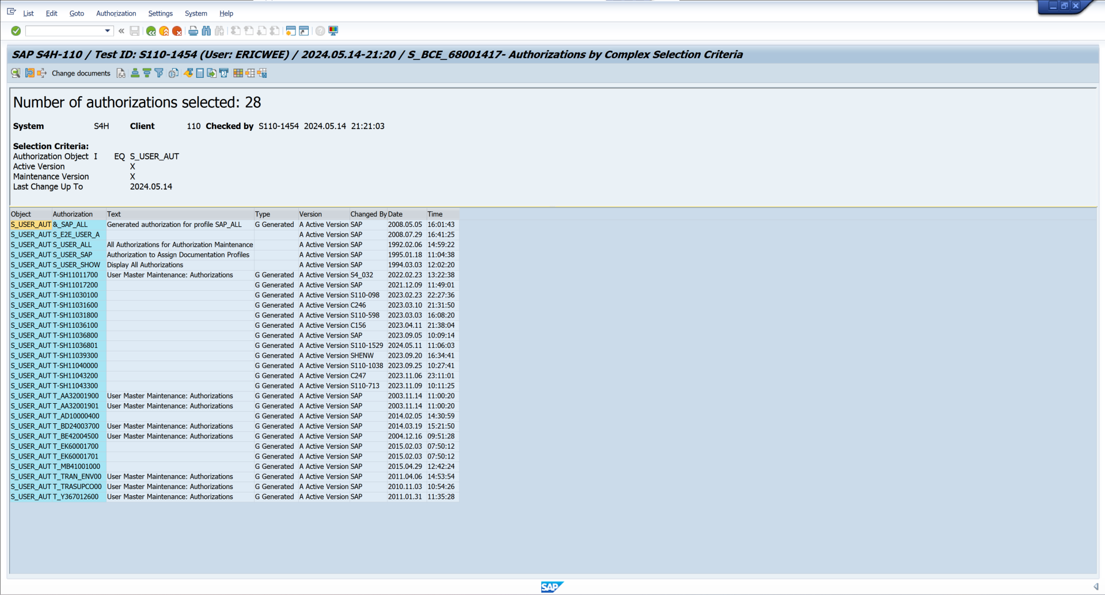Click the green Back arrow icon
This screenshot has width=1105, height=595.
click(x=151, y=31)
